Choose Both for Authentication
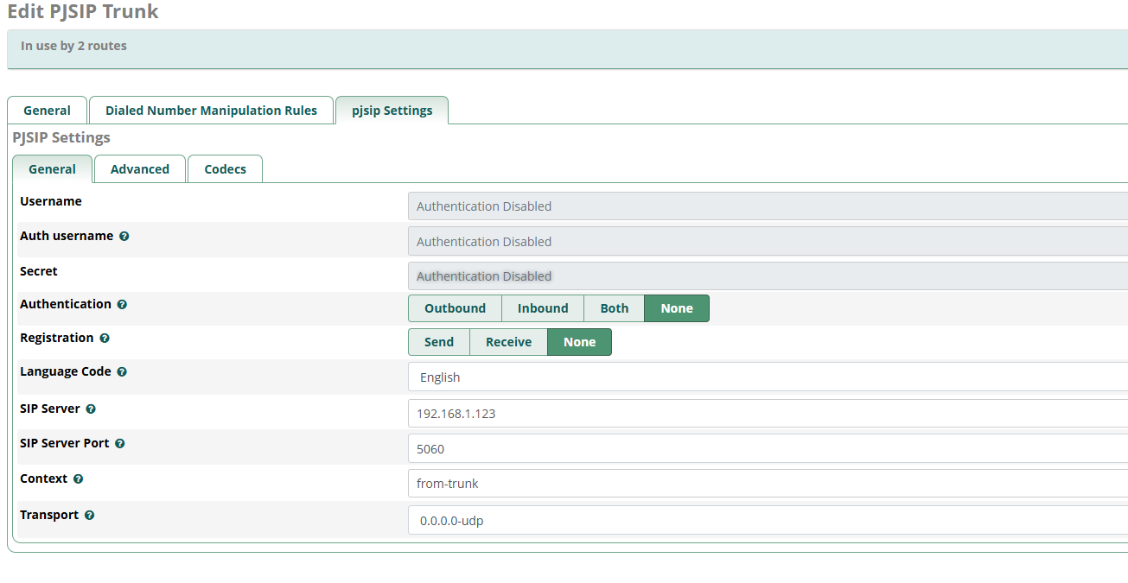The image size is (1128, 583). coord(615,308)
